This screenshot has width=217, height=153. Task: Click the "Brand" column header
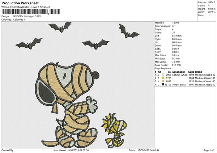[x=199, y=72]
